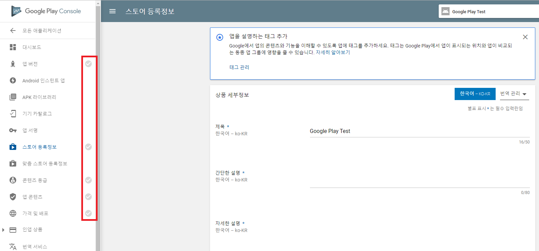
Task: Click the check mark beside 가격 및 배포
Action: pyautogui.click(x=88, y=213)
